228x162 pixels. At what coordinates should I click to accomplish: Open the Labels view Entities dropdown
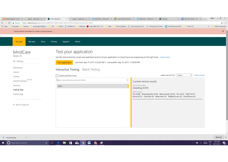(184, 75)
